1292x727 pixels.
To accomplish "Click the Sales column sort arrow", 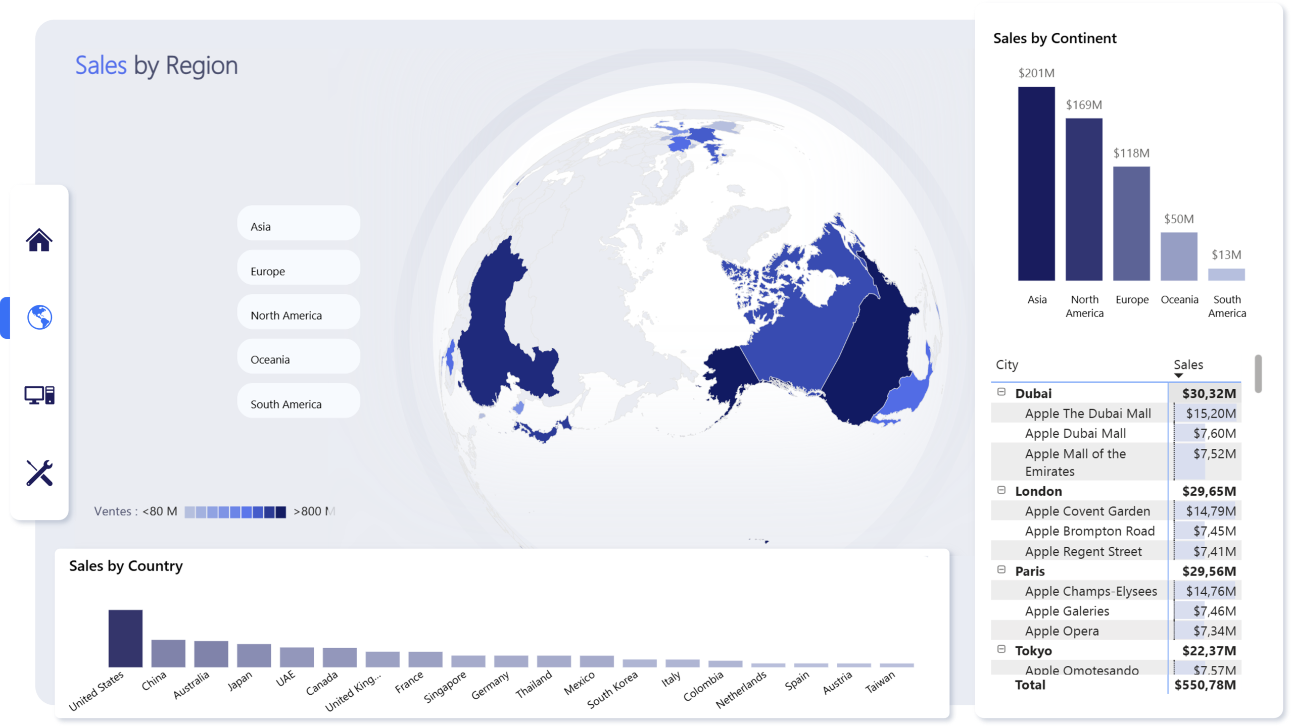I will coord(1178,376).
